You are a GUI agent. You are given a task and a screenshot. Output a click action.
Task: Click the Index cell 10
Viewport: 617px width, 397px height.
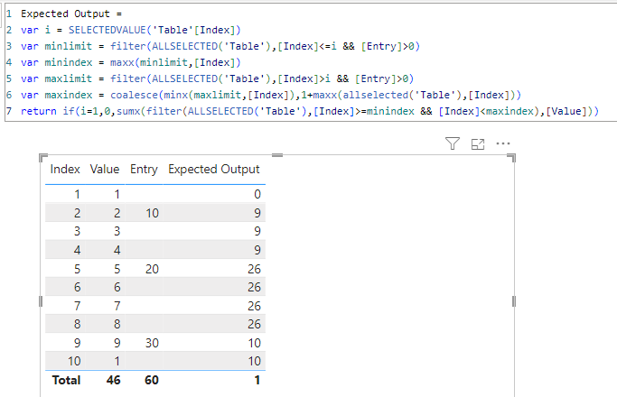coord(74,361)
